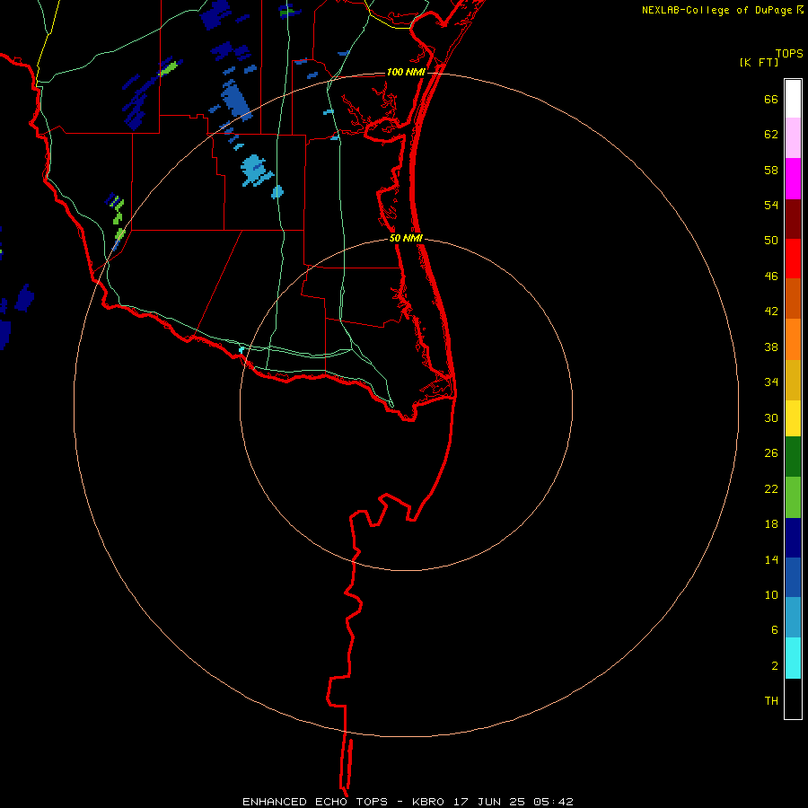
Task: Pick the bright orange legend swatch
Action: pyautogui.click(x=793, y=339)
